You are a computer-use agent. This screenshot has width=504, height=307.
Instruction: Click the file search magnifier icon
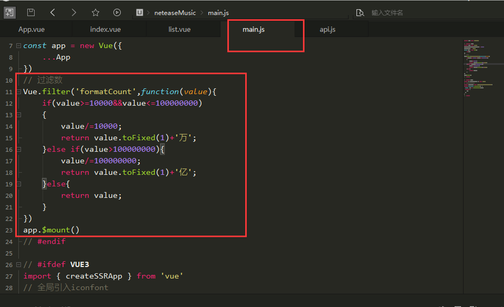click(x=360, y=13)
